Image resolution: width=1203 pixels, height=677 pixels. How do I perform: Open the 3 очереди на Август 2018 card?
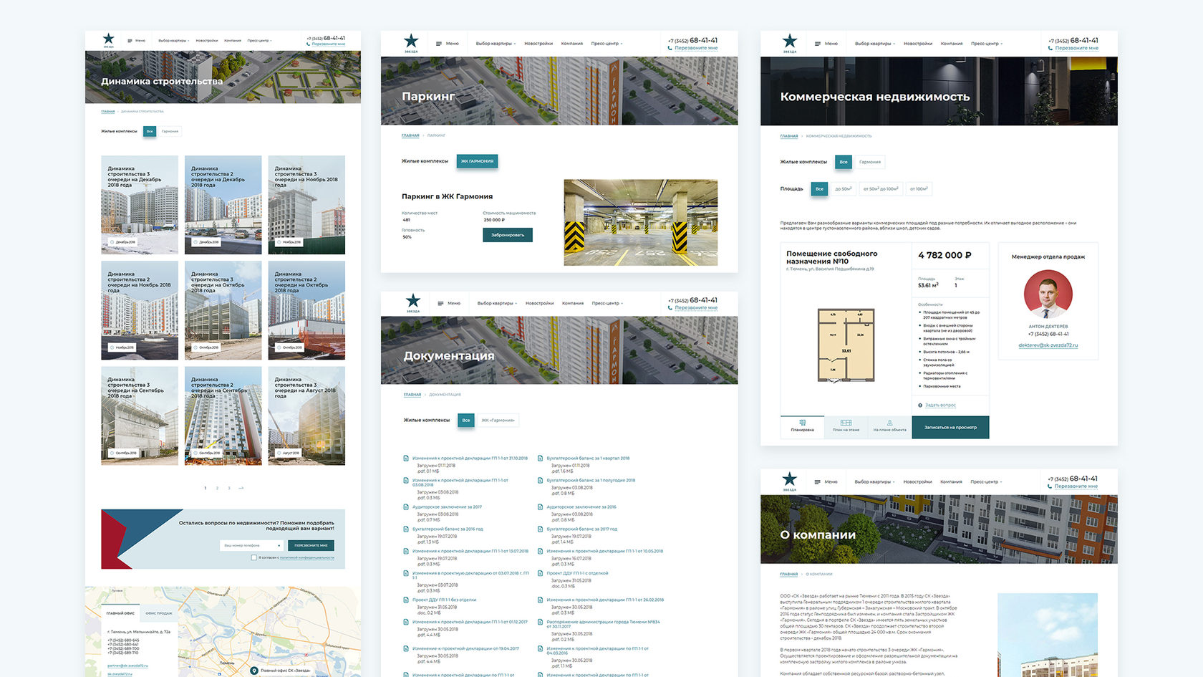(306, 416)
